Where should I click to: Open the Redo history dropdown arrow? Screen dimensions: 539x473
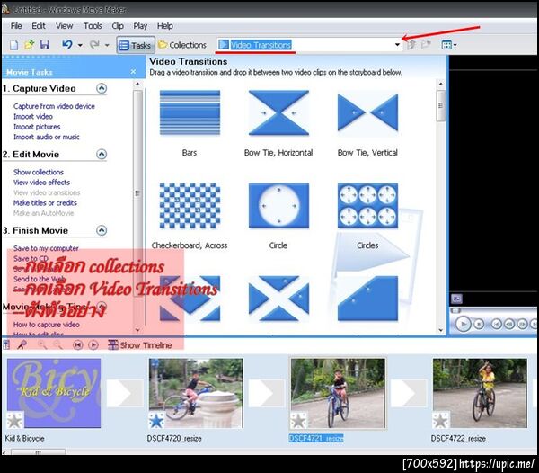coord(107,45)
